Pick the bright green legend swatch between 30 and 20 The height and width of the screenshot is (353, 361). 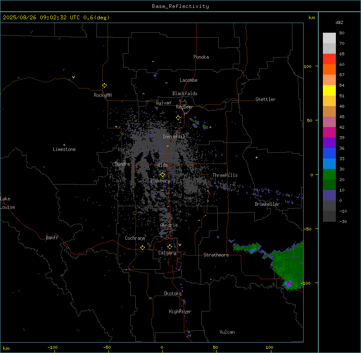click(x=329, y=174)
